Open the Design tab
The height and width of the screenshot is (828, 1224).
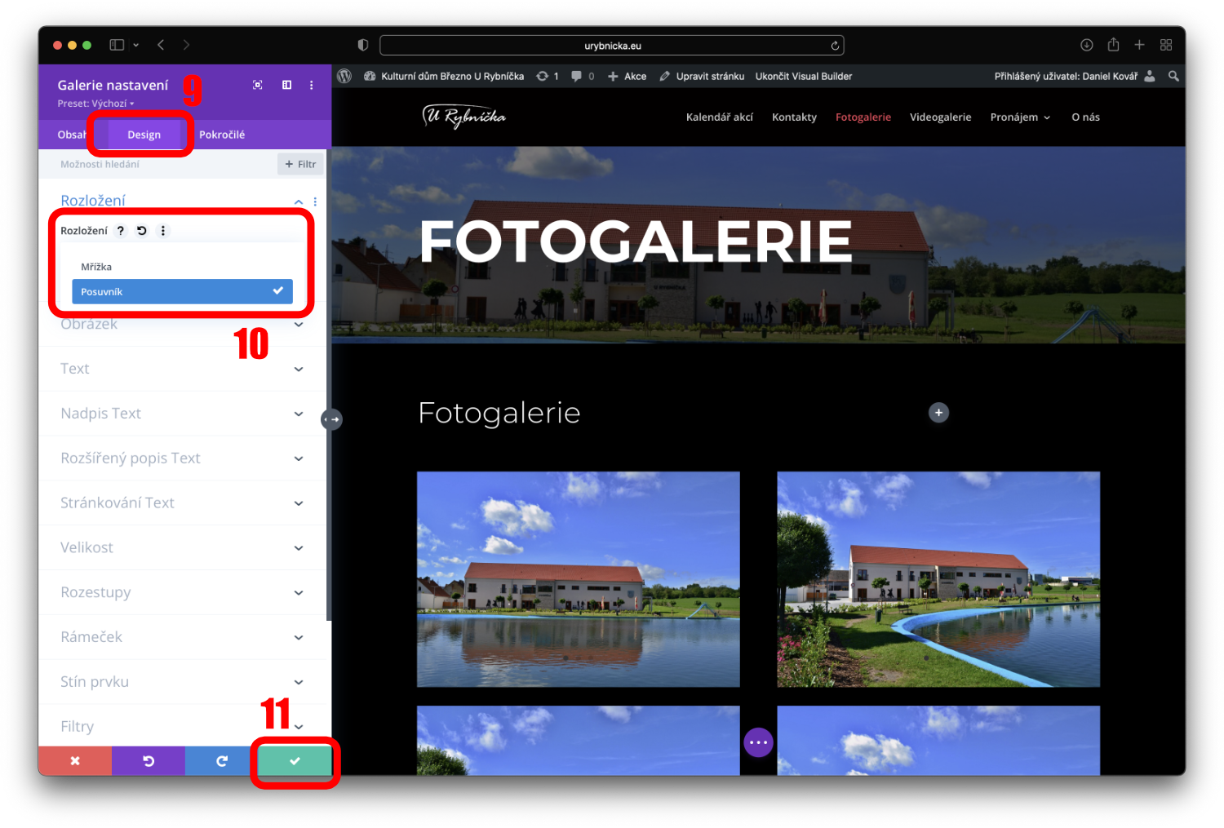[x=144, y=135]
